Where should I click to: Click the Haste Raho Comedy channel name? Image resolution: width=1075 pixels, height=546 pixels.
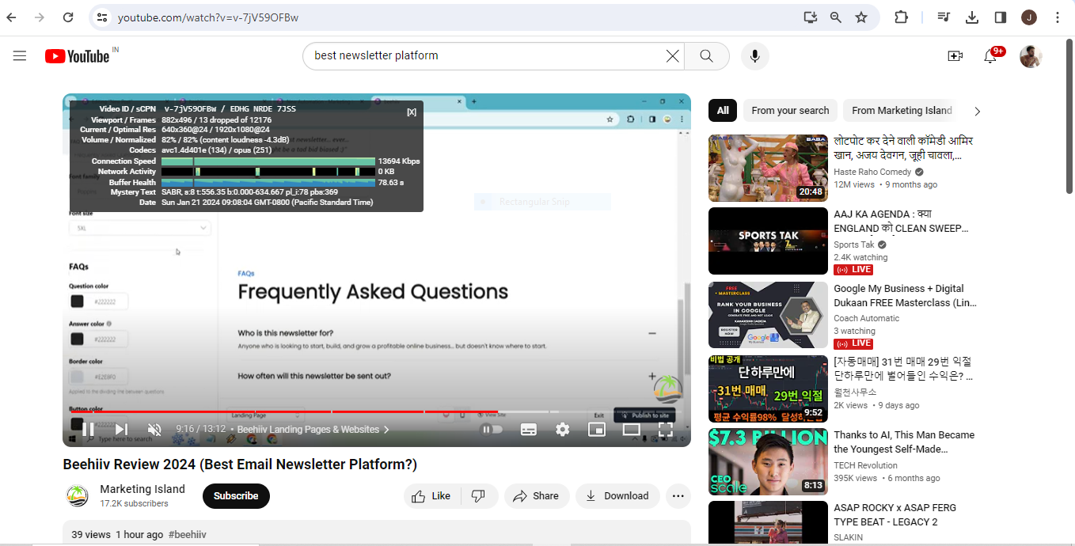[872, 172]
